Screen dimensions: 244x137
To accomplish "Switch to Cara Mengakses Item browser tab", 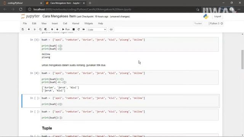I will pyautogui.click(x=65, y=3).
